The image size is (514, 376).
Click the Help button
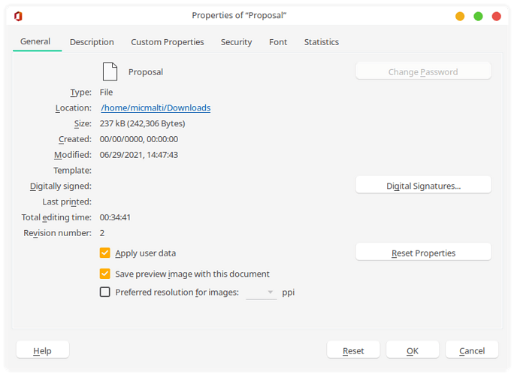tap(42, 350)
